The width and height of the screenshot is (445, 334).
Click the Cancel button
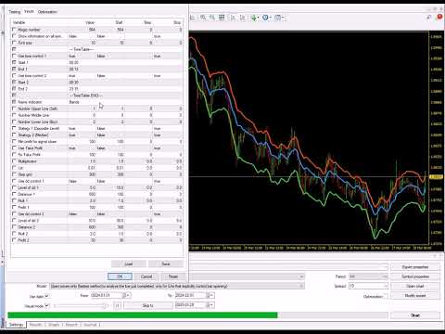coord(146,276)
